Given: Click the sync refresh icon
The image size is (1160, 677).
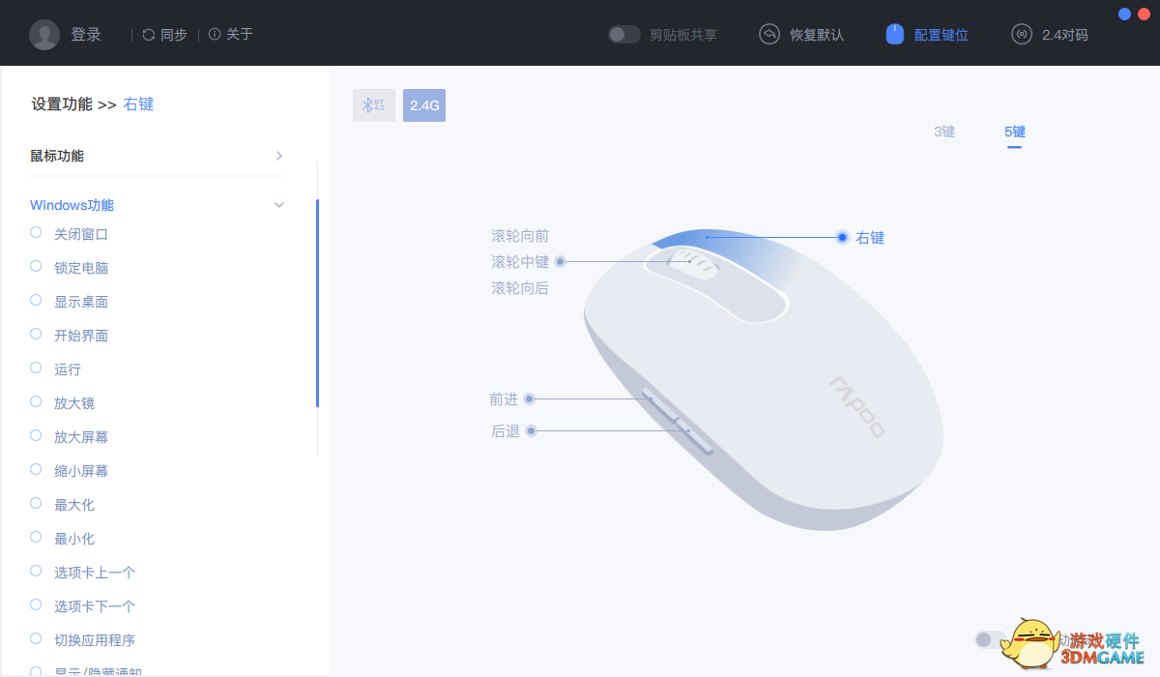Looking at the screenshot, I should click(x=149, y=35).
